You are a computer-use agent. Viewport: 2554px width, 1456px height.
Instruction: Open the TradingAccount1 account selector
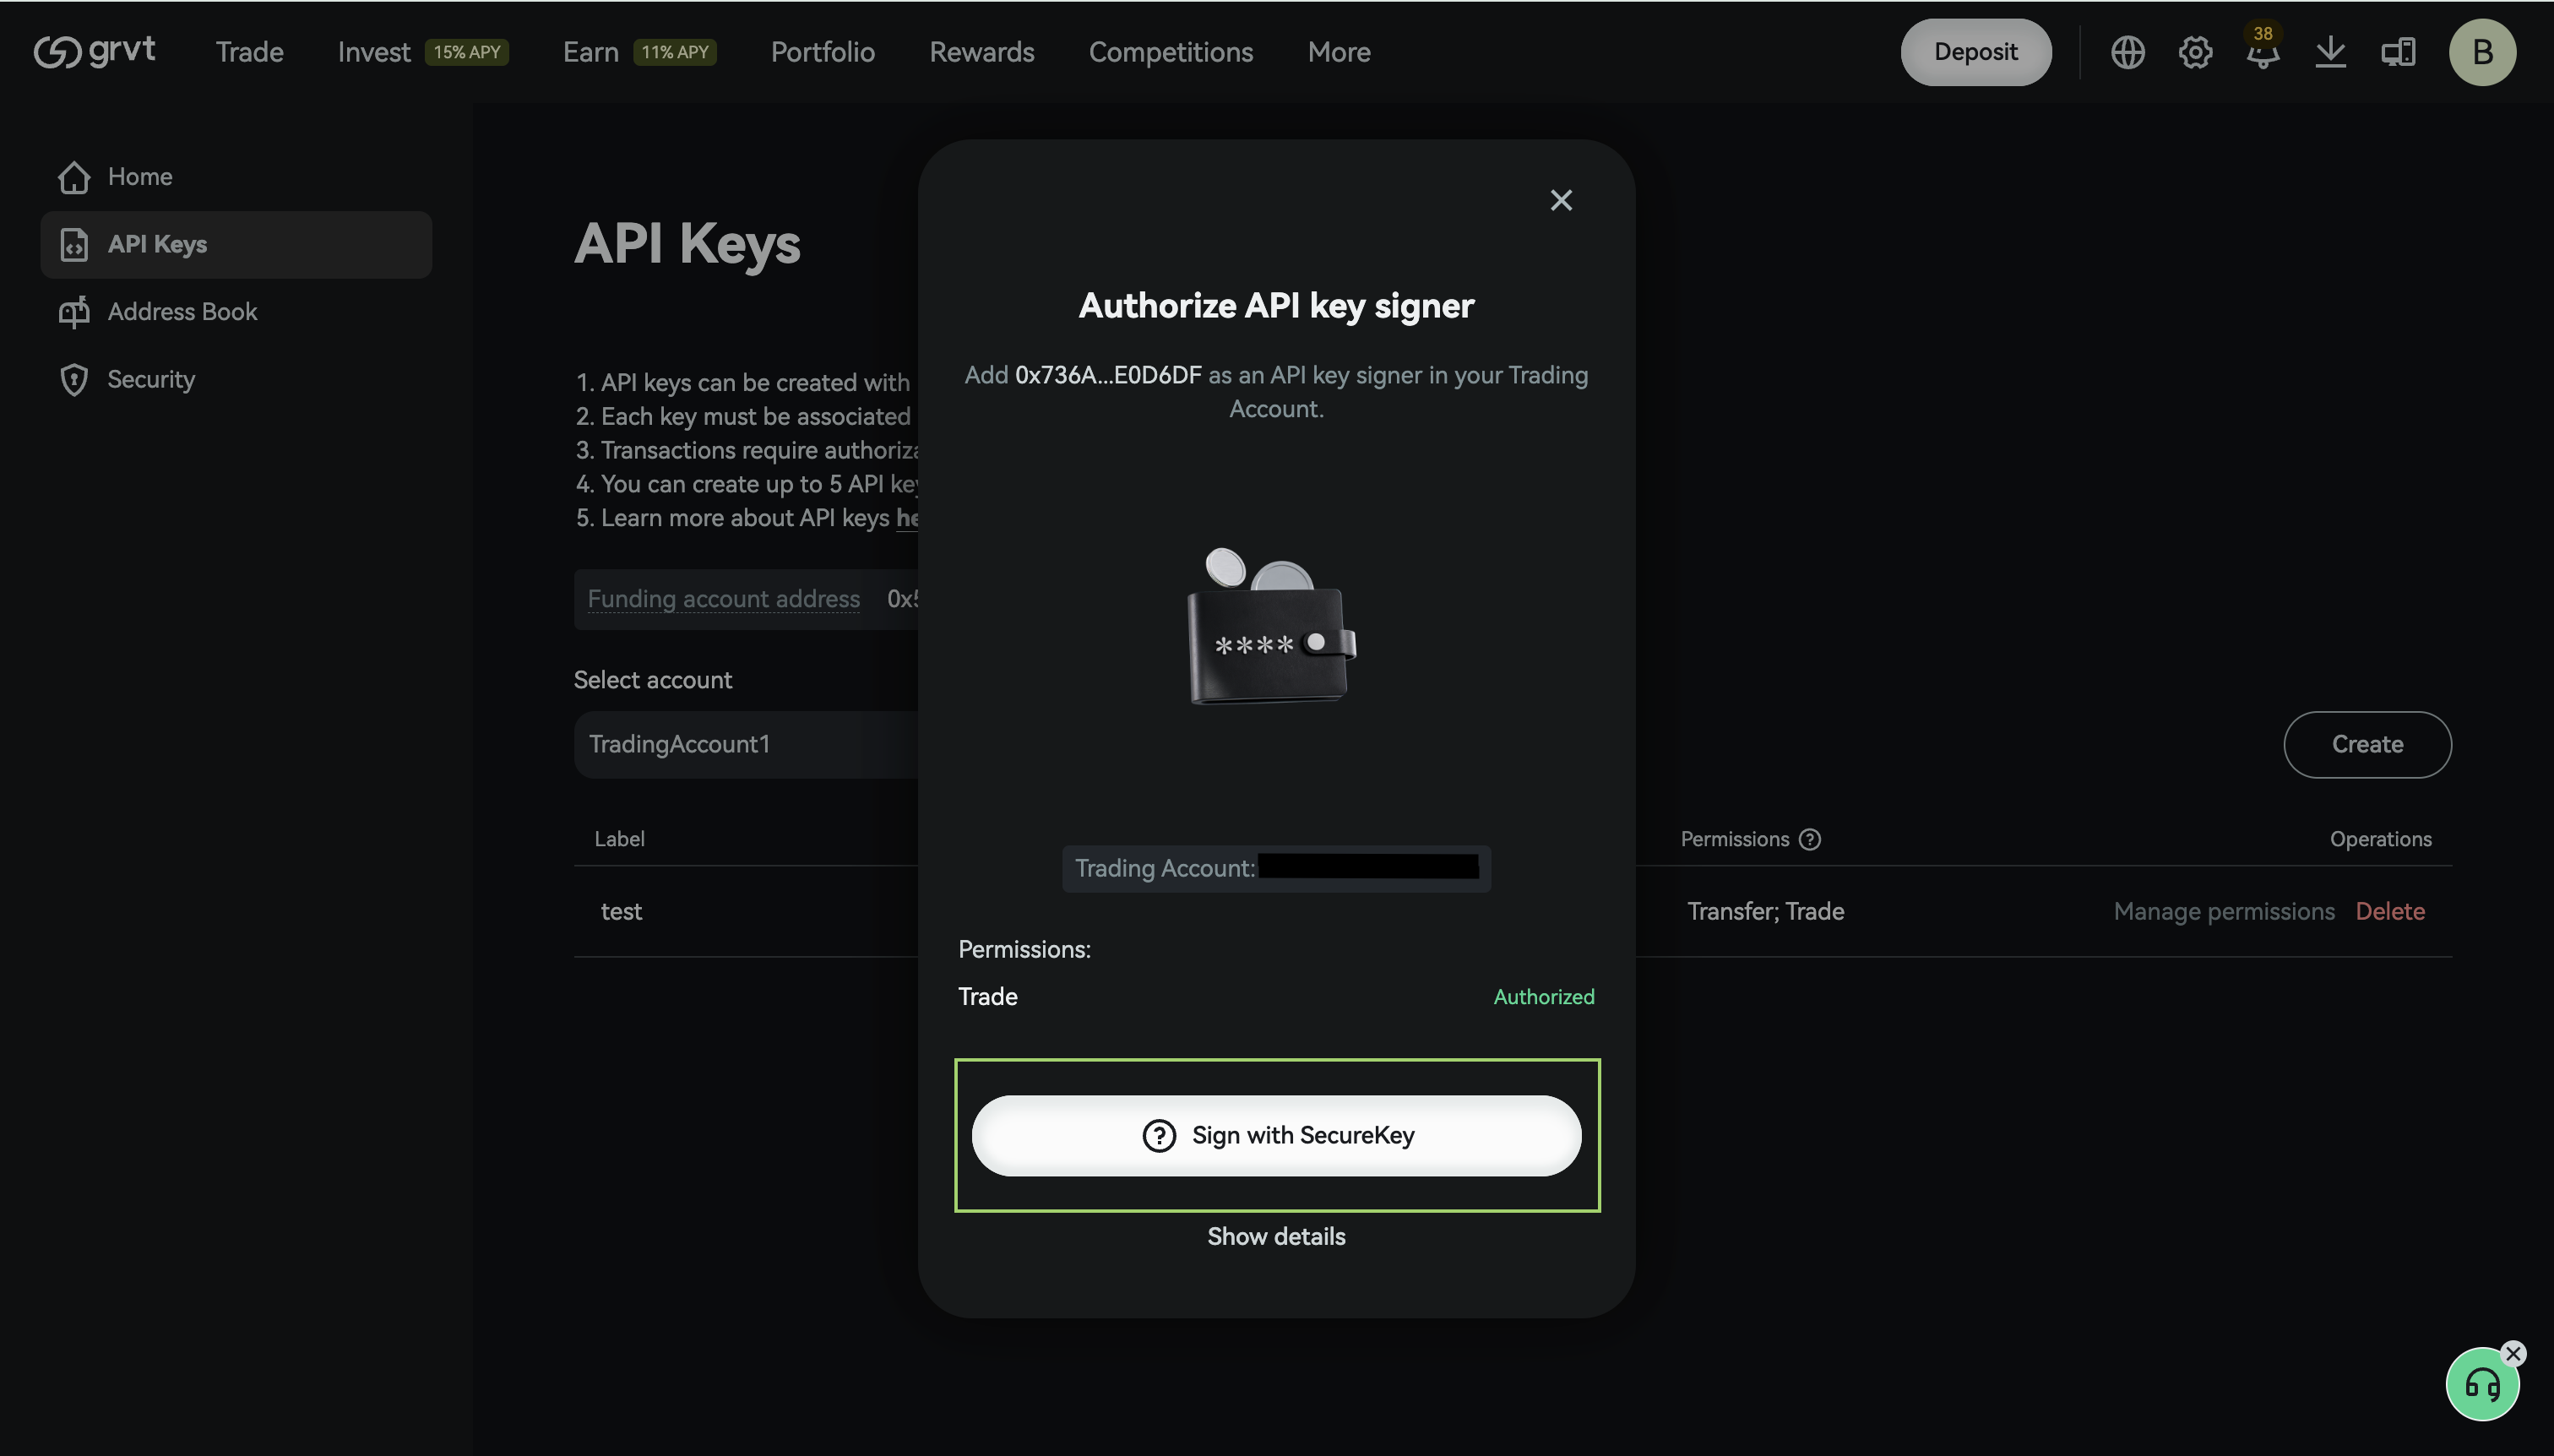point(746,745)
